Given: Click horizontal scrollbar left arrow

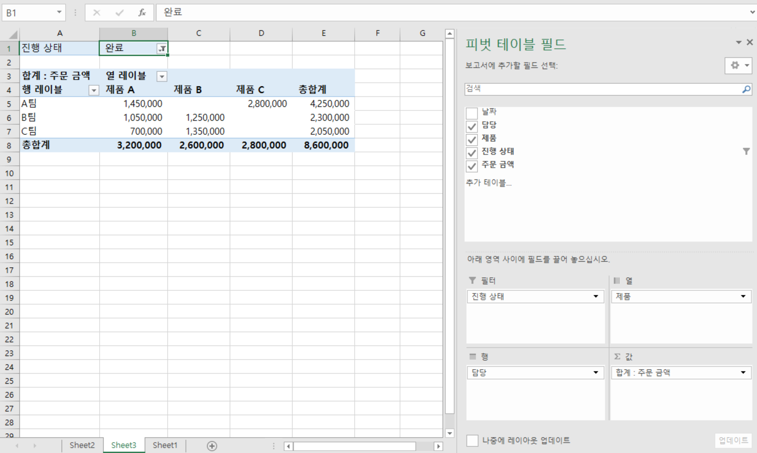Looking at the screenshot, I should pyautogui.click(x=288, y=446).
